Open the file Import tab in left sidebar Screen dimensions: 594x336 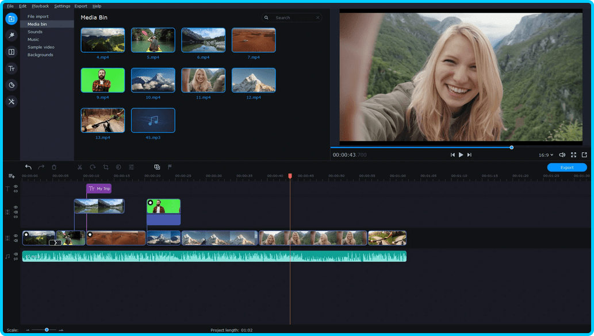(x=12, y=19)
